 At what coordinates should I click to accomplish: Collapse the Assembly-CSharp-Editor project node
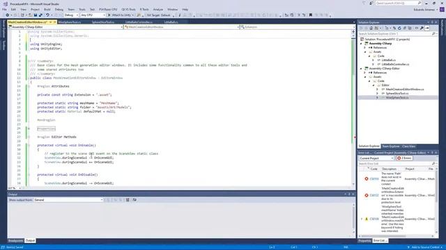pyautogui.click(x=361, y=69)
